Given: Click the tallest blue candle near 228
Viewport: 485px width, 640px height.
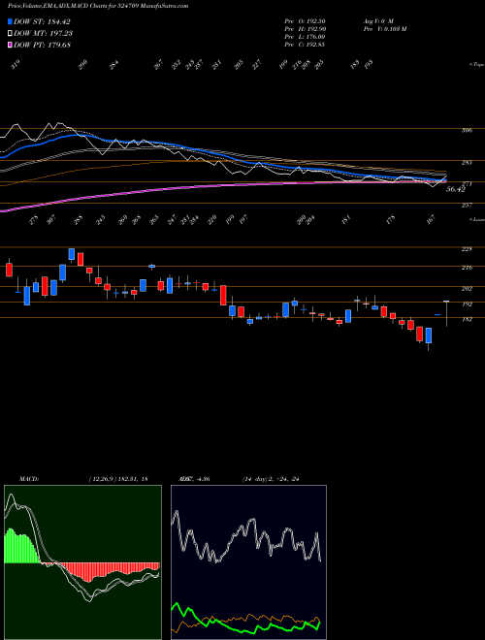Looking at the screenshot, I should tap(72, 254).
